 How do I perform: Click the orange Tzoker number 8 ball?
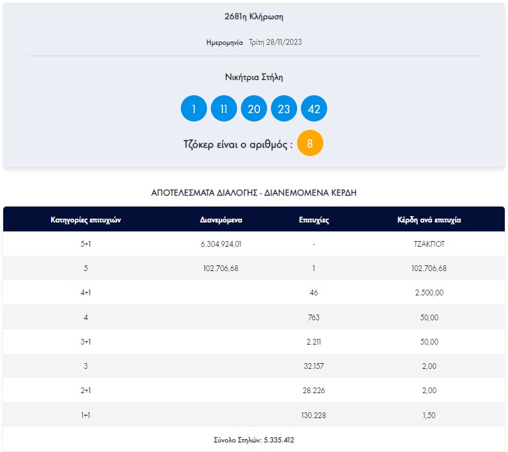click(310, 143)
